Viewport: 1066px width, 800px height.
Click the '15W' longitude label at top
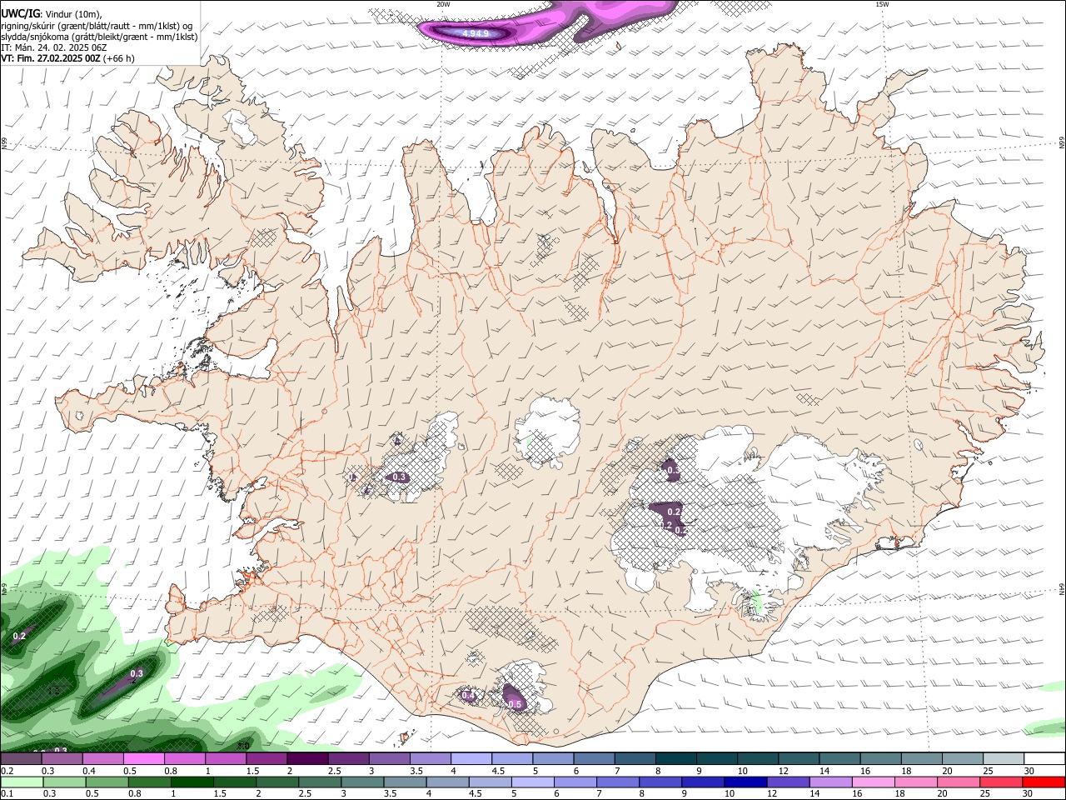(882, 4)
